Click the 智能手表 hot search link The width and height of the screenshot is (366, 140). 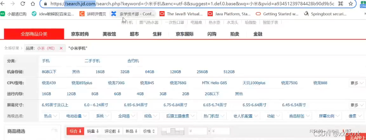click(270, 22)
